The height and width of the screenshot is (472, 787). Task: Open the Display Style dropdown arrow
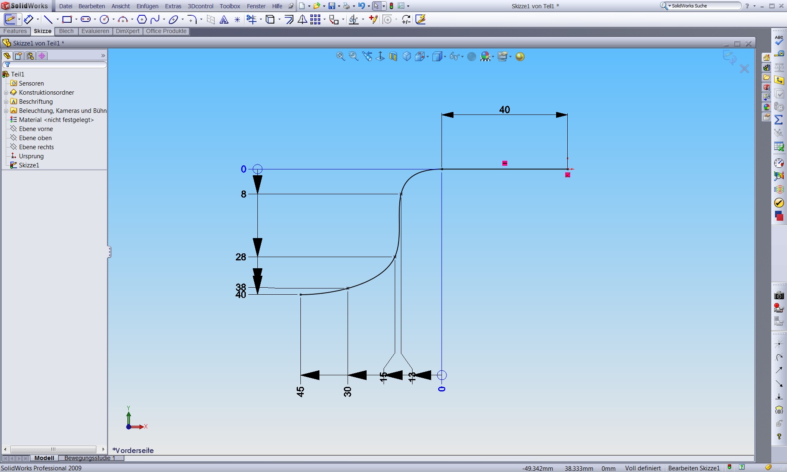tap(445, 57)
